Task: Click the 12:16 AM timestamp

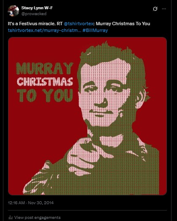Action: (x=16, y=203)
